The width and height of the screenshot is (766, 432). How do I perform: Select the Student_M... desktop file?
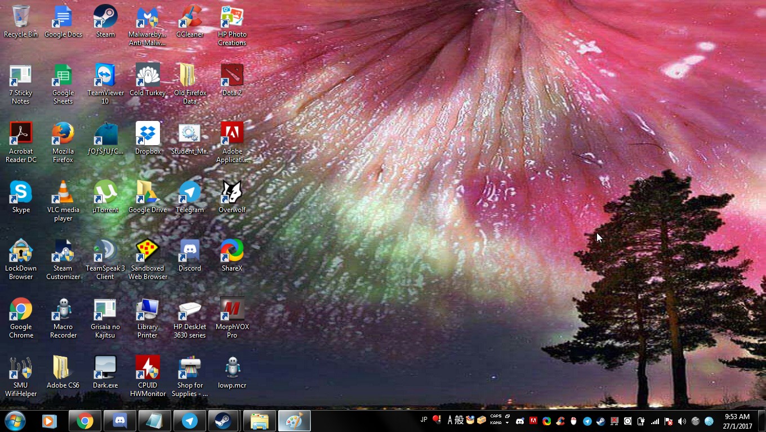pos(190,139)
